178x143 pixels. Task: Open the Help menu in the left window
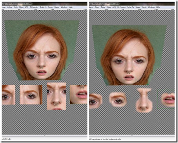coord(71,7)
